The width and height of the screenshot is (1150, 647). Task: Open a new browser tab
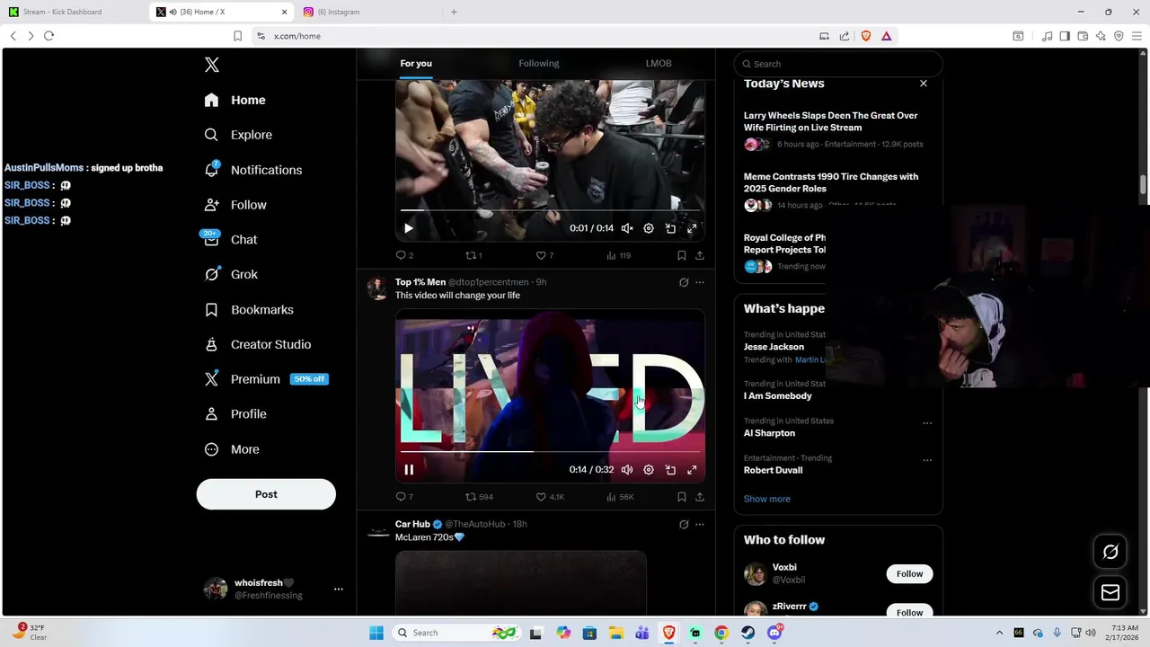click(x=454, y=12)
